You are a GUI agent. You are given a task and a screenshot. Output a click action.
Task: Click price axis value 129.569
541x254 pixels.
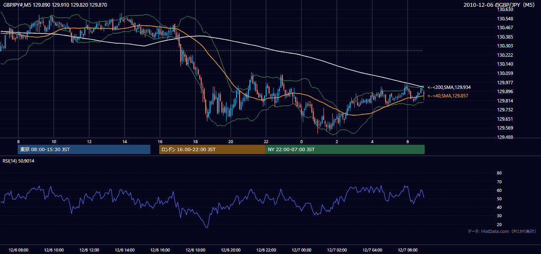click(505, 128)
